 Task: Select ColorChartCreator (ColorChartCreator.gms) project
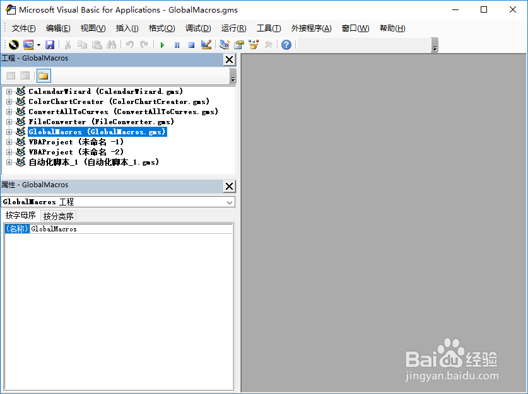pos(119,101)
